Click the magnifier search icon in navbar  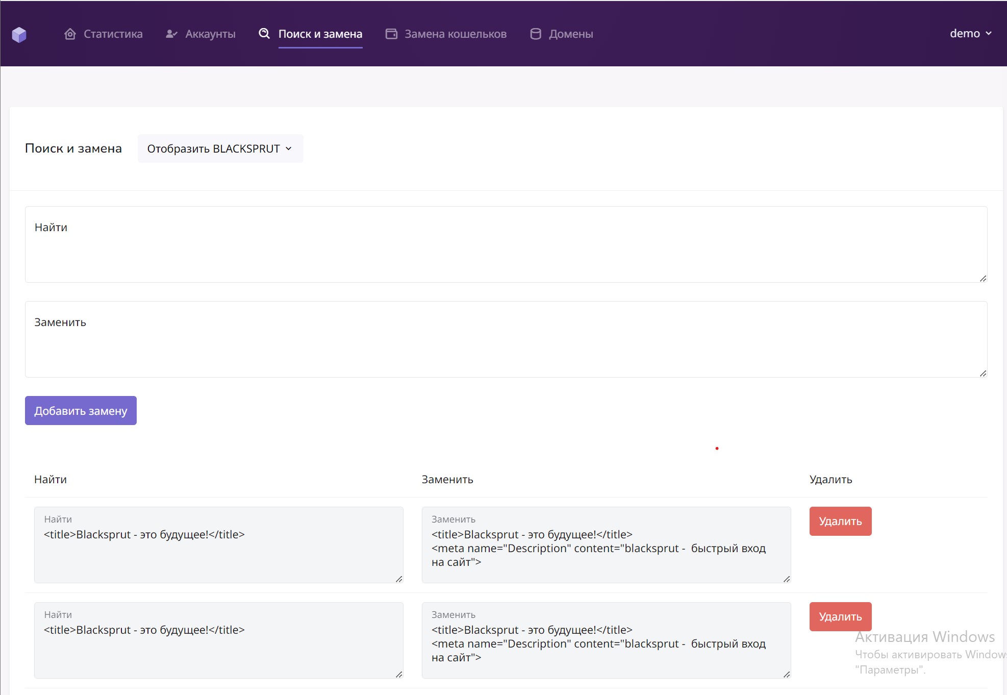point(264,34)
